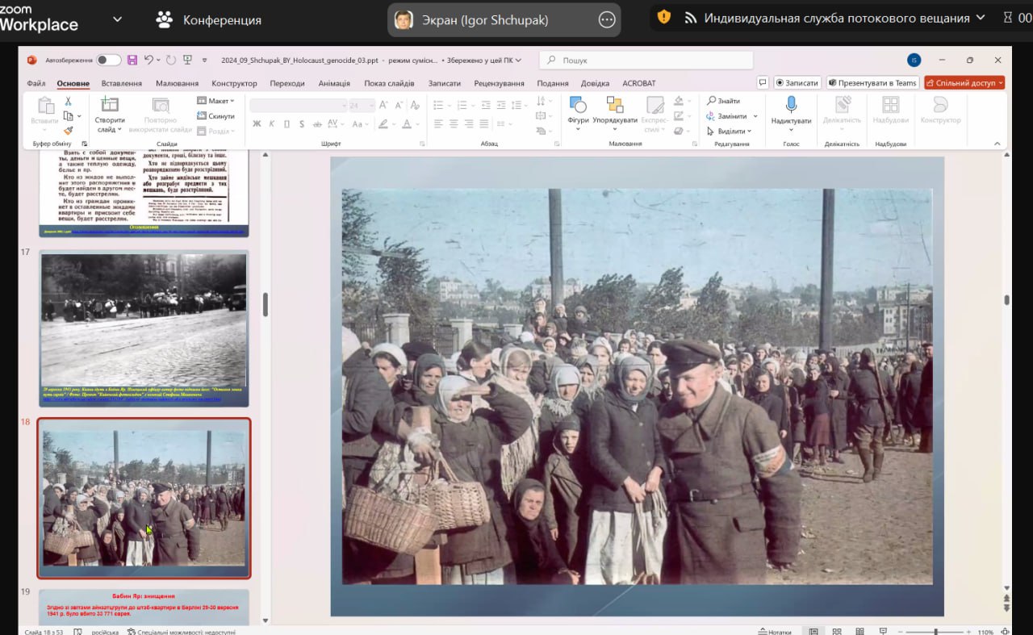This screenshot has height=635, width=1033.
Task: Clear formatting icon in font group
Action: [415, 105]
